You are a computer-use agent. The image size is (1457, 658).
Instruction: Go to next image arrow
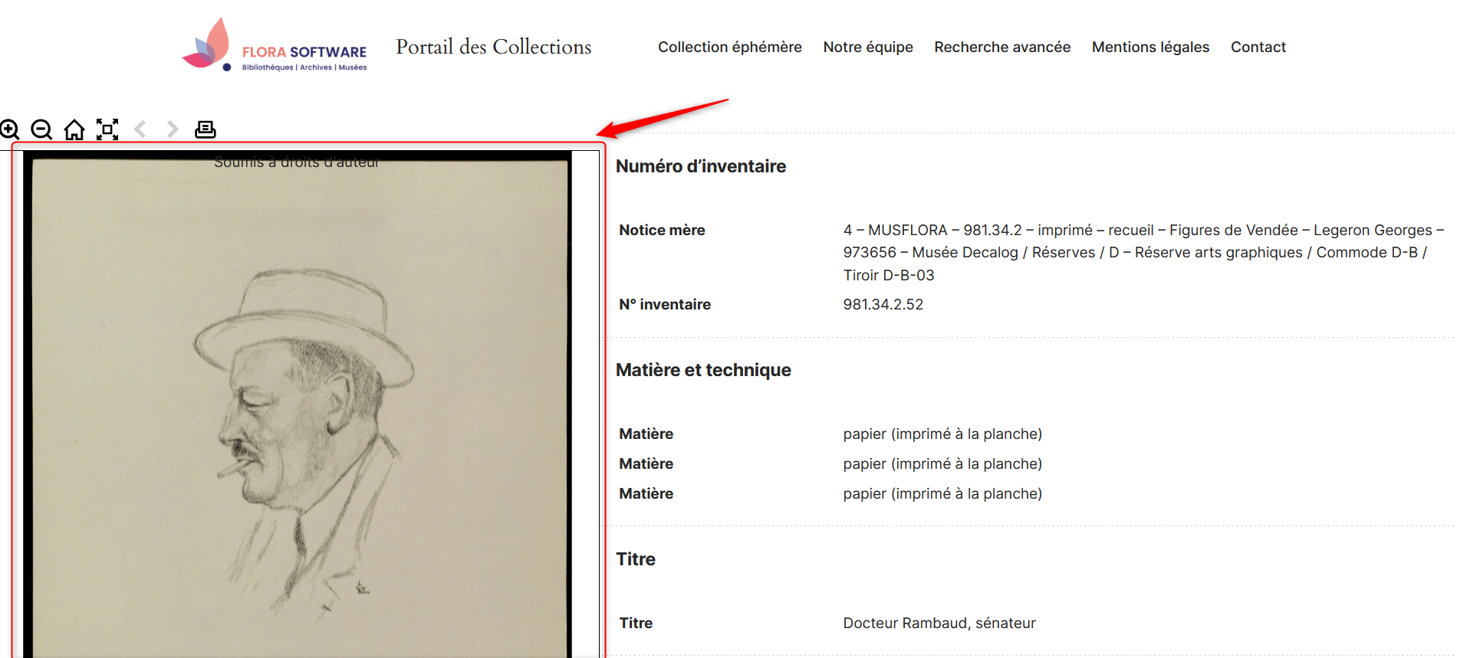[173, 129]
